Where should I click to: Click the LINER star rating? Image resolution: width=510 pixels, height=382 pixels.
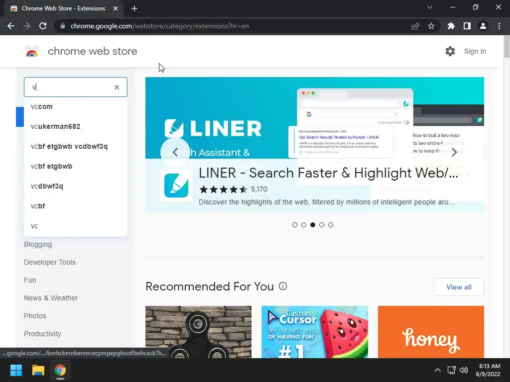pyautogui.click(x=224, y=189)
